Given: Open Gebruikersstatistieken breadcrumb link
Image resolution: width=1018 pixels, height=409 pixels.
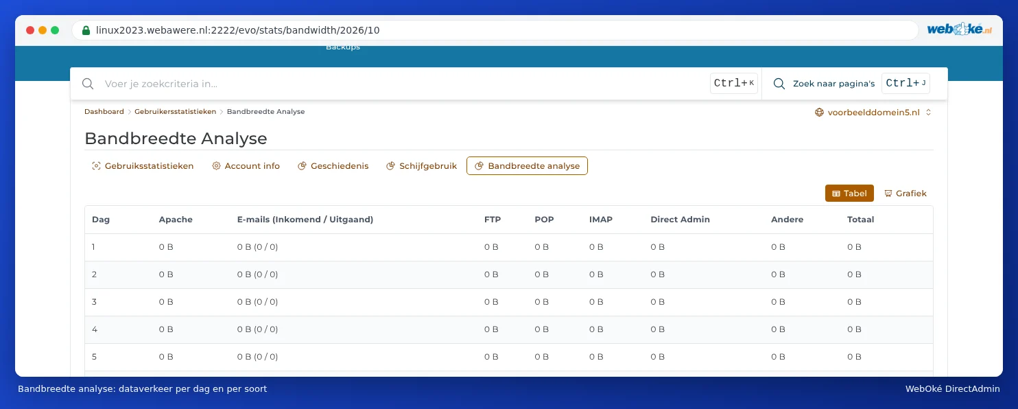Looking at the screenshot, I should click(175, 112).
